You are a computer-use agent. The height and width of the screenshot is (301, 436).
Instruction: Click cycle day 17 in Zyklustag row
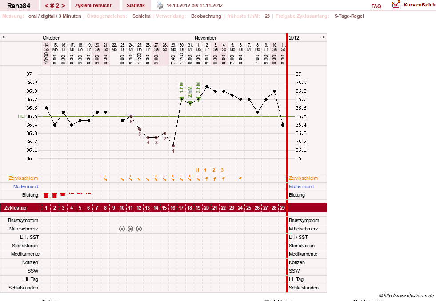tap(181, 208)
